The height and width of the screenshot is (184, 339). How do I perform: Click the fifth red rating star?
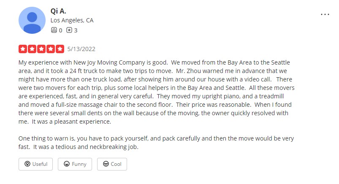click(60, 49)
